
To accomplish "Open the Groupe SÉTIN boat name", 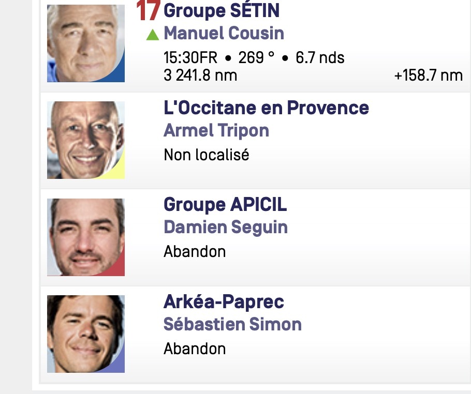I will tap(222, 10).
